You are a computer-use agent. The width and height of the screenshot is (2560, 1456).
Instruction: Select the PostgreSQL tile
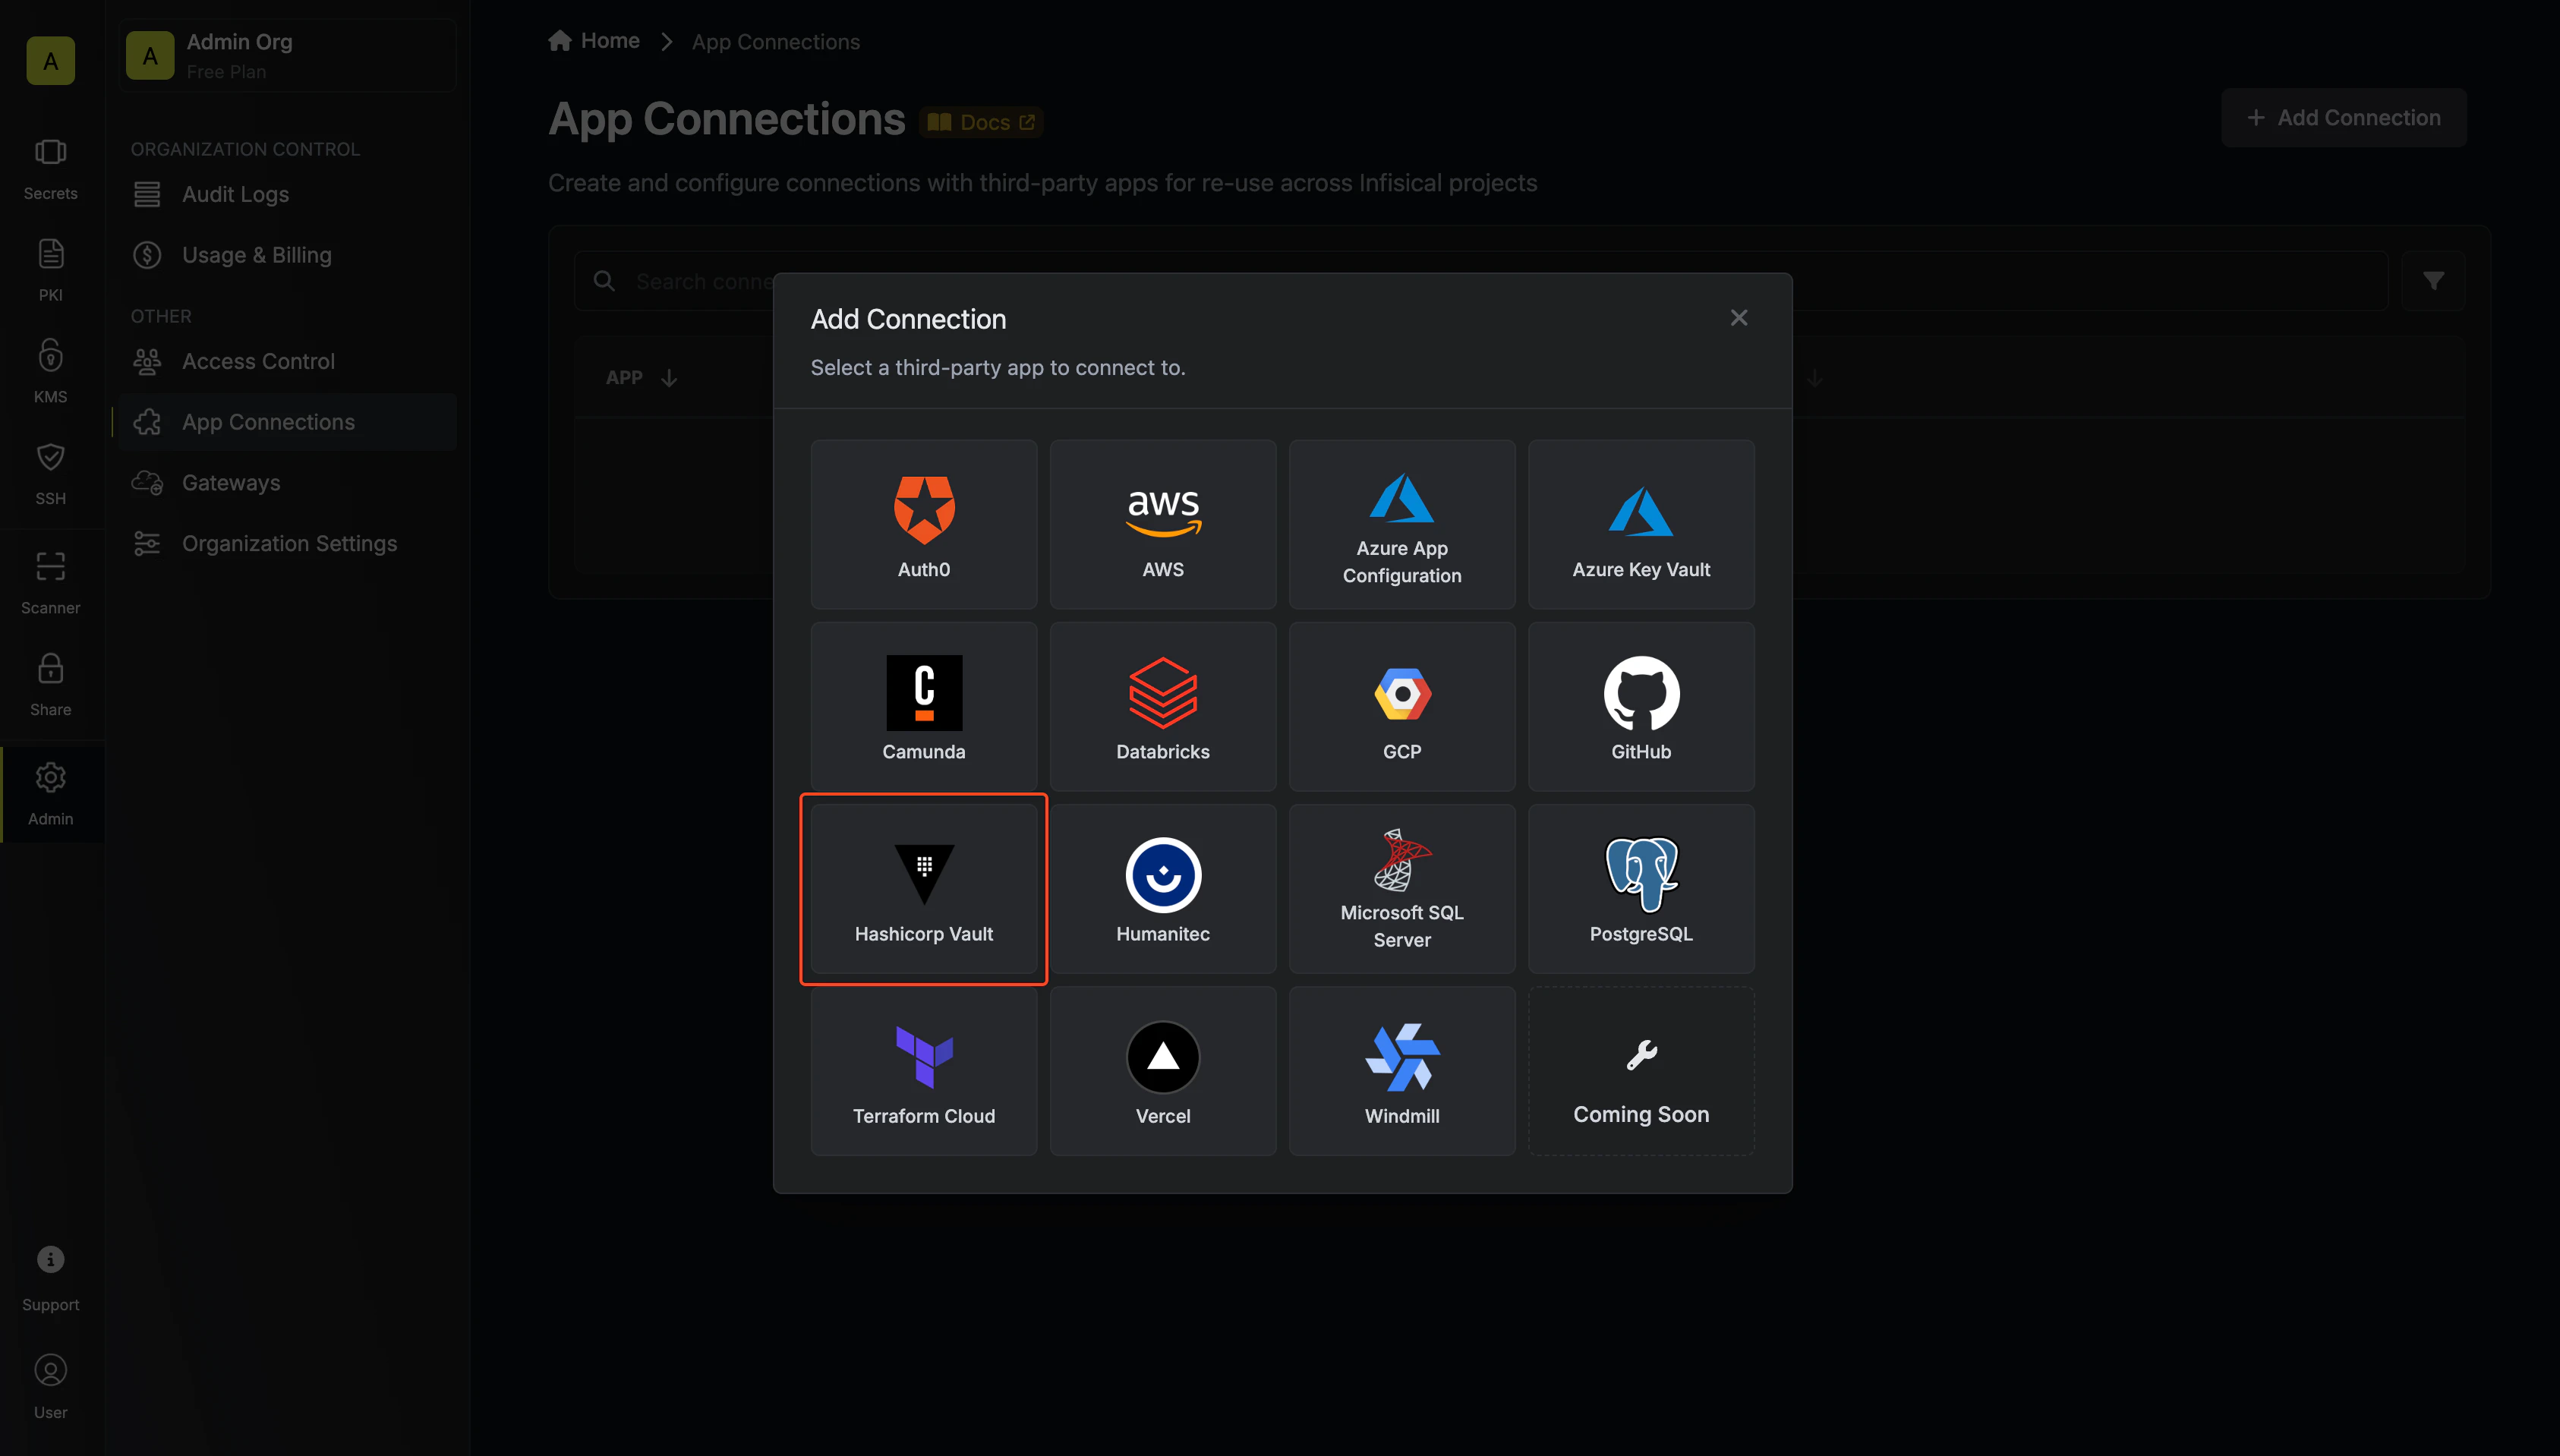[x=1641, y=889]
